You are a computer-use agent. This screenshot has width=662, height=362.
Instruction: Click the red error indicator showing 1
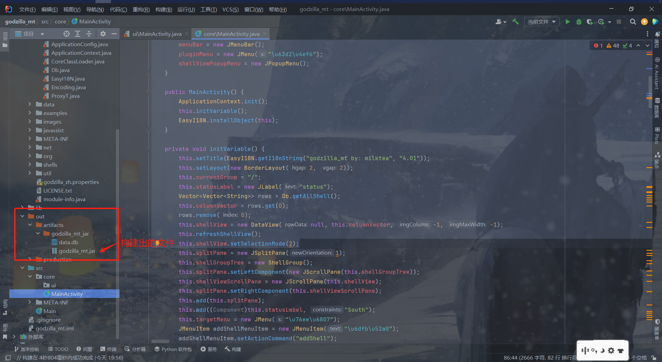click(x=598, y=45)
